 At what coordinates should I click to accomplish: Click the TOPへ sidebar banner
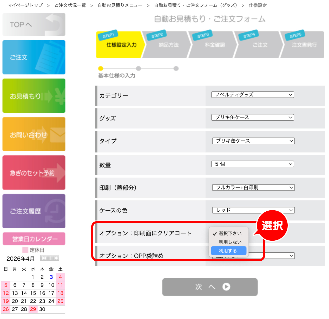pyautogui.click(x=34, y=25)
